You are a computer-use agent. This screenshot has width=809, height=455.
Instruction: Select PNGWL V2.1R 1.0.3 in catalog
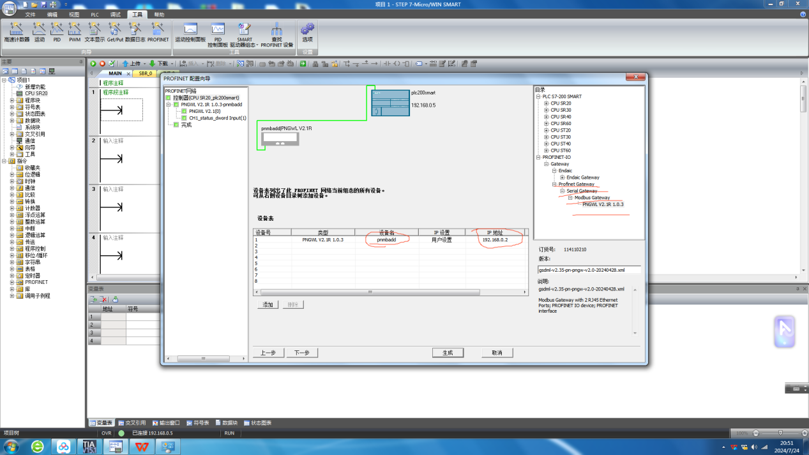tap(603, 204)
